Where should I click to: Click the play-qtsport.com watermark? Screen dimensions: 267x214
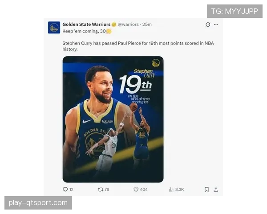coord(38,203)
